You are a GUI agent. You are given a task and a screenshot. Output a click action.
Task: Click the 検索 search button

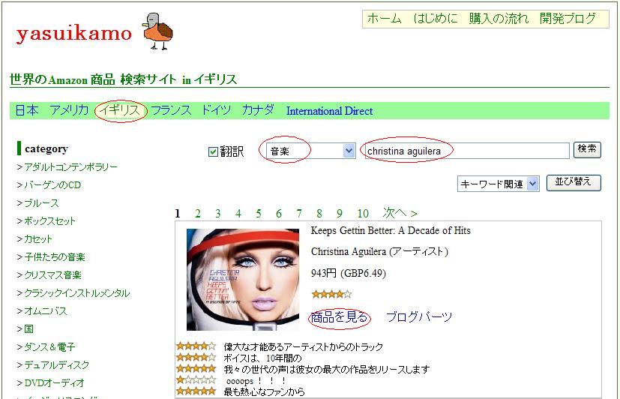click(x=587, y=149)
